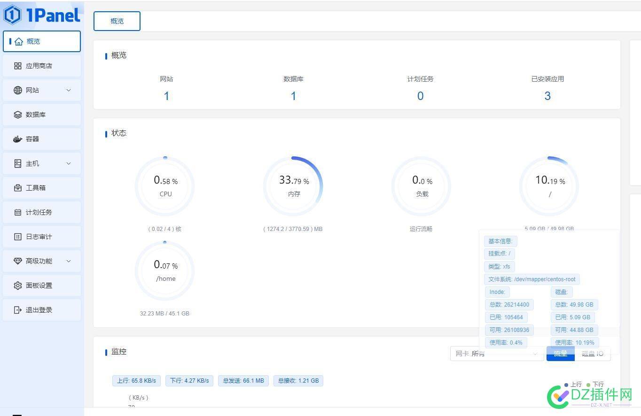641x416 pixels.
Task: Click the 内存 usage gauge
Action: click(293, 186)
